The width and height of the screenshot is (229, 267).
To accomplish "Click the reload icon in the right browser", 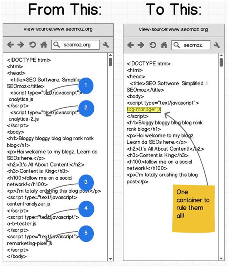I will 153,45.
